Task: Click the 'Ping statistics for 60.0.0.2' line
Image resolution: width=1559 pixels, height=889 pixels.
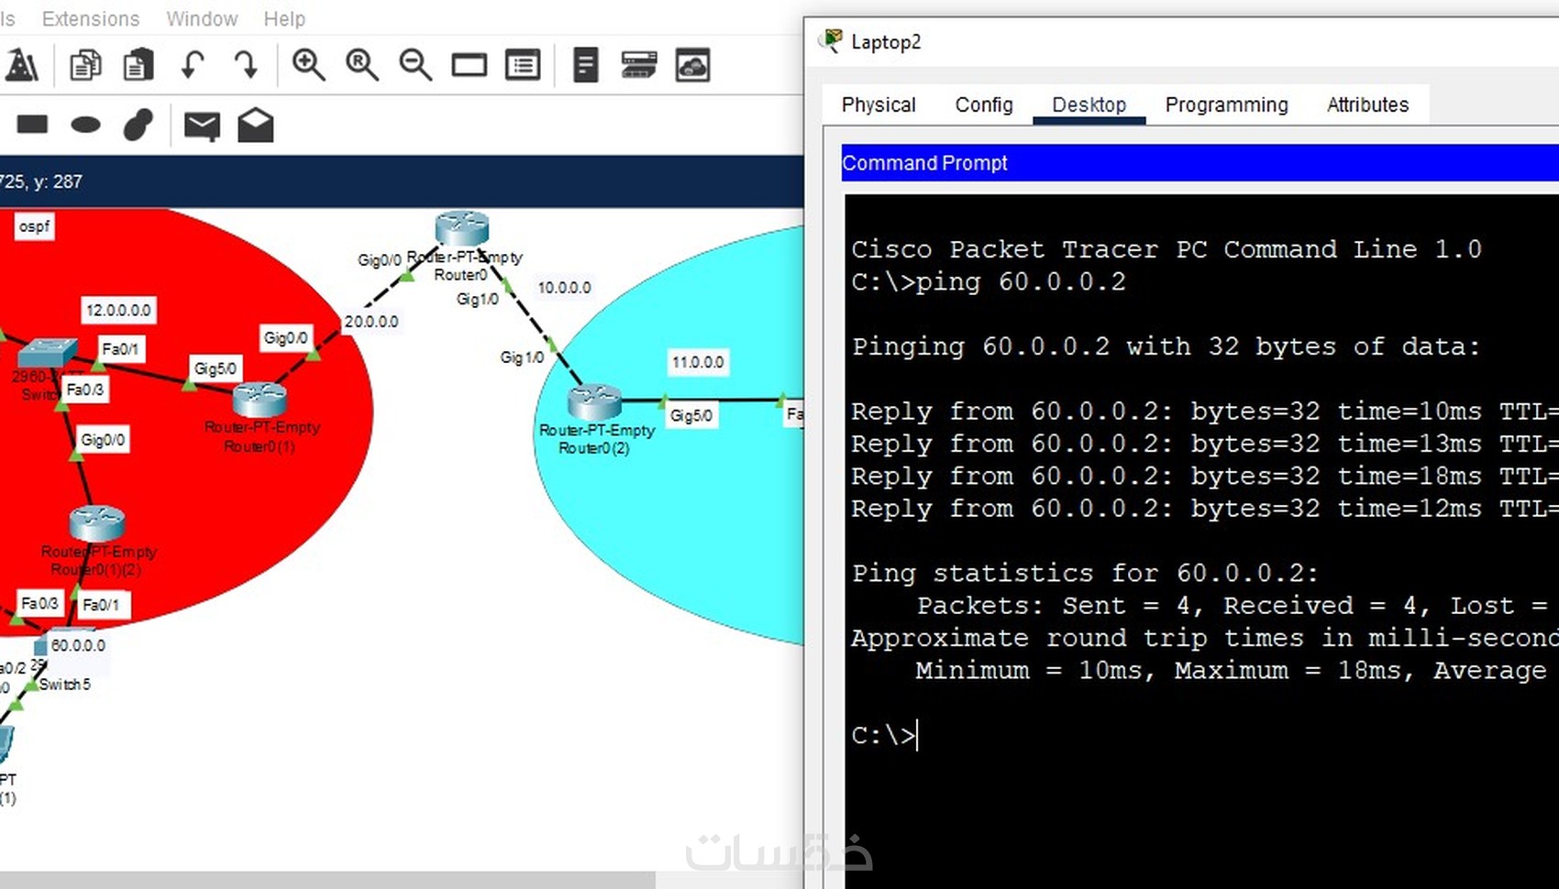Action: (1085, 574)
